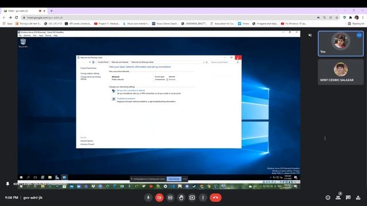Raise hand in the meeting
The height and width of the screenshot is (206, 367).
[181, 197]
